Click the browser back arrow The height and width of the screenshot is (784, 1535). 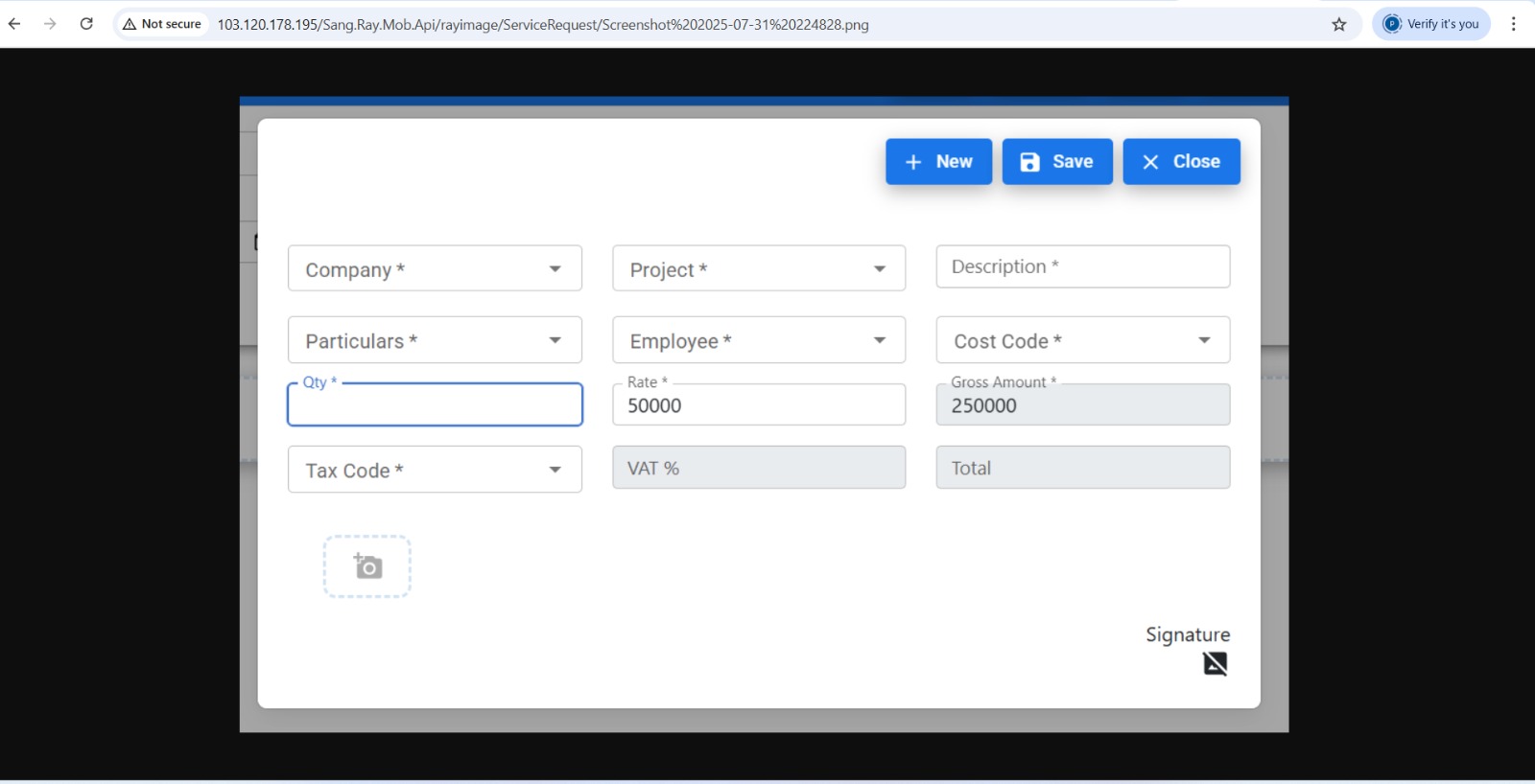coord(14,24)
